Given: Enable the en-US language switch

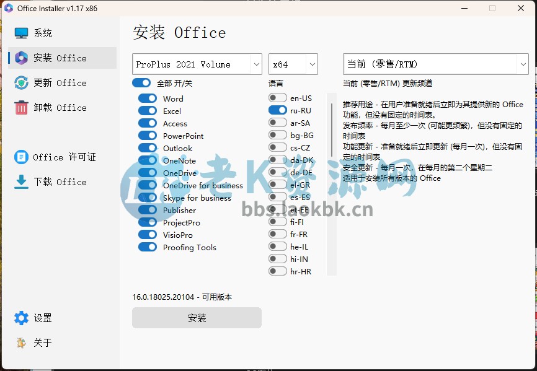Looking at the screenshot, I should 278,98.
